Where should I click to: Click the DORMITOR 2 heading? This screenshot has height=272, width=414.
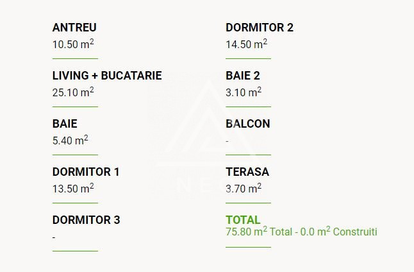tap(260, 28)
